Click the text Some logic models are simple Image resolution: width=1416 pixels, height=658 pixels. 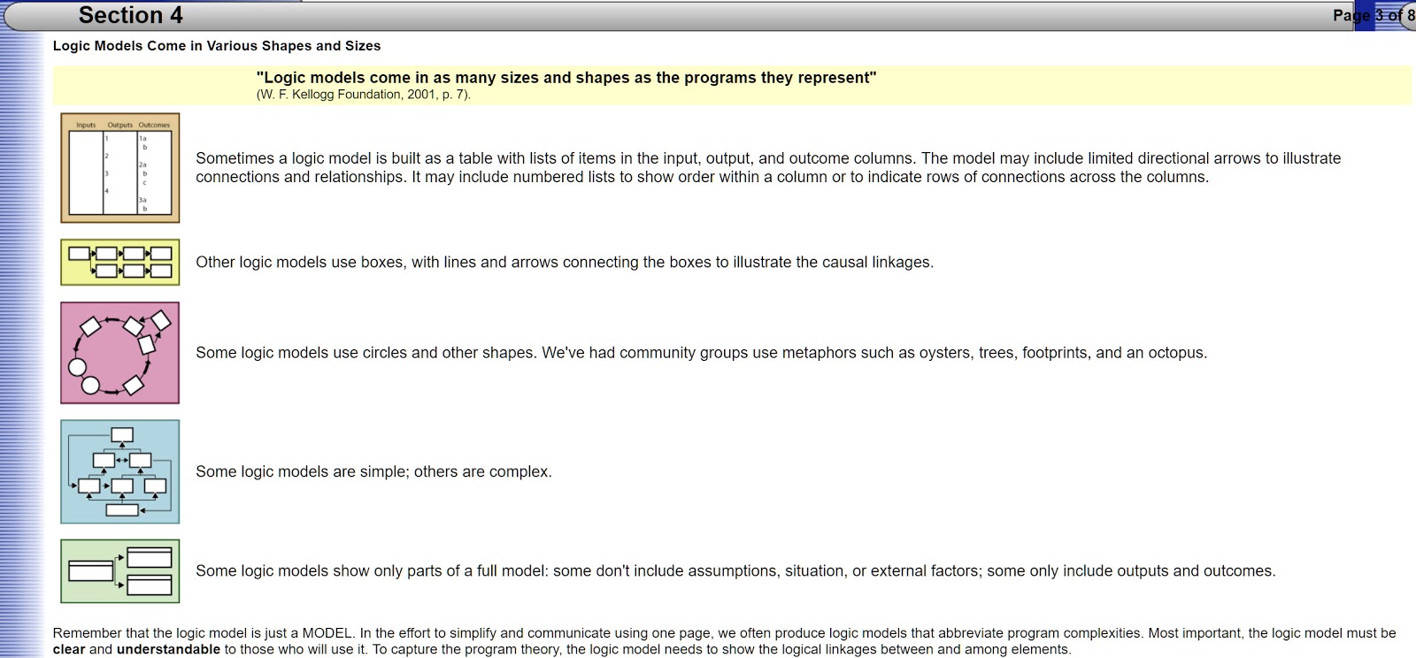coord(373,472)
